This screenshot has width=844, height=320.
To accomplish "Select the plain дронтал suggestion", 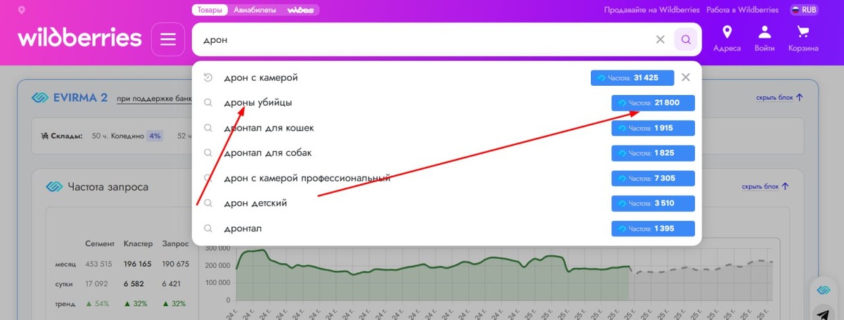I will 243,229.
